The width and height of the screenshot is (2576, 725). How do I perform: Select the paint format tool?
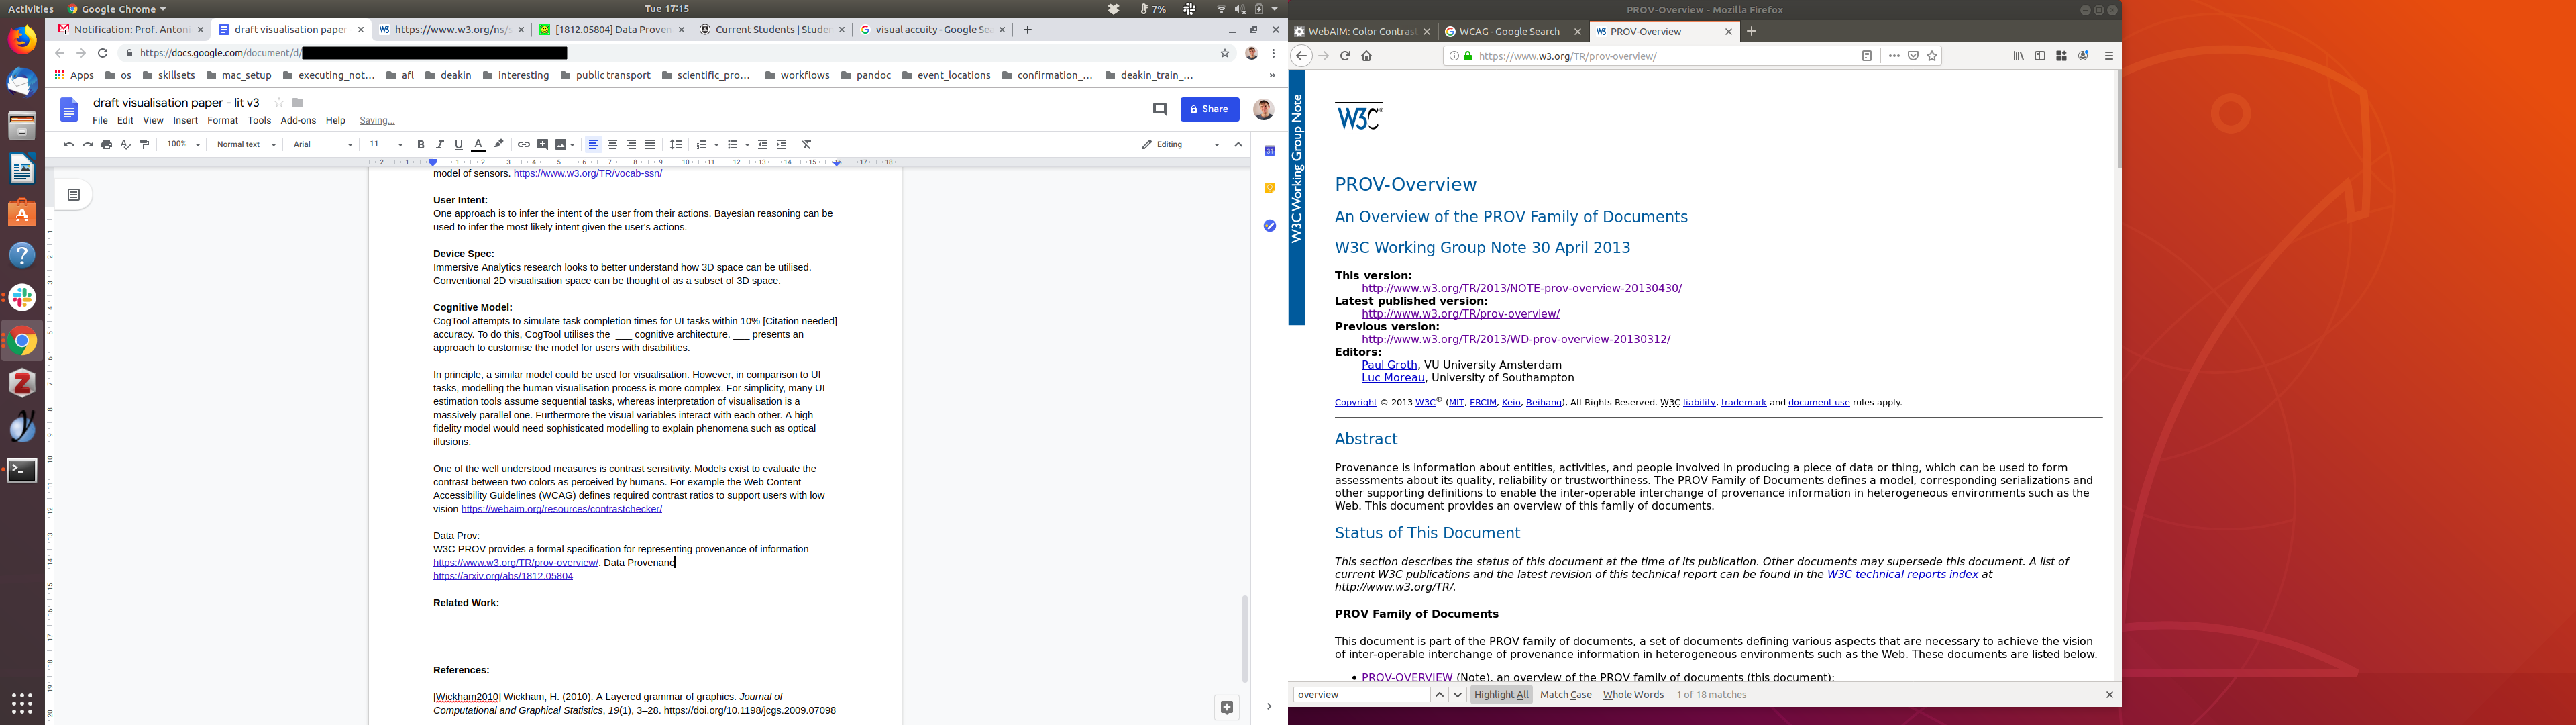145,144
